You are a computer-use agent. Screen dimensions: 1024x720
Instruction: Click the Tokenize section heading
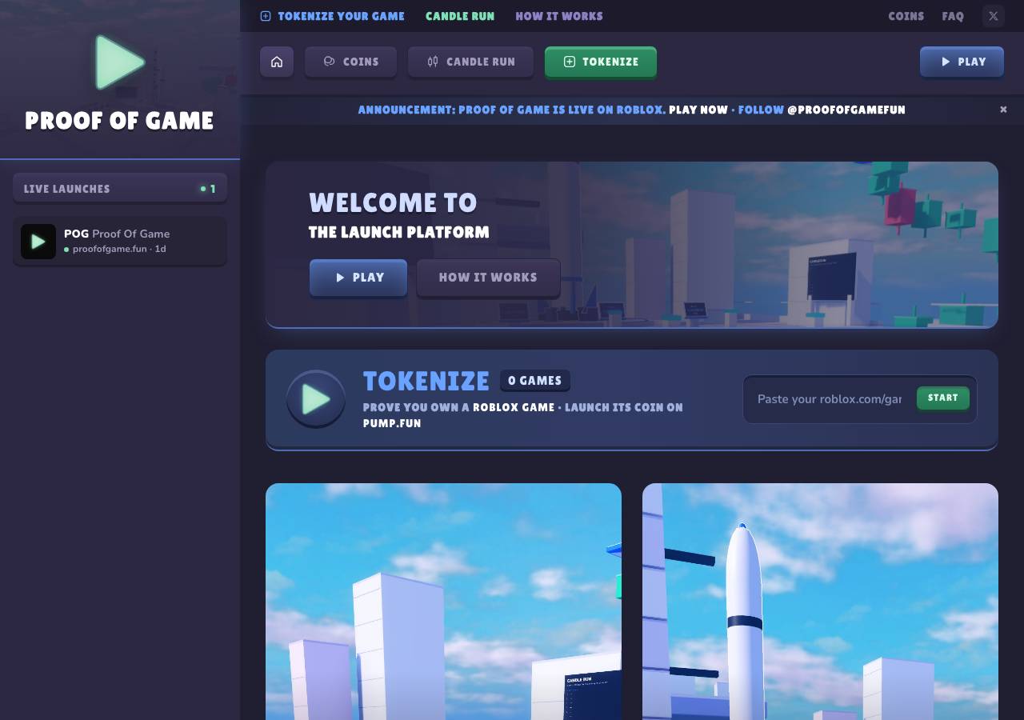click(x=426, y=381)
